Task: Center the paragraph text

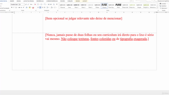Action: [40, 7]
